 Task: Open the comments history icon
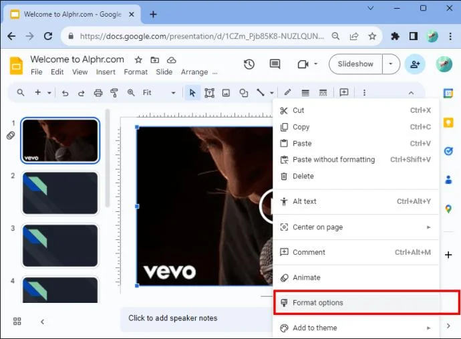[275, 64]
